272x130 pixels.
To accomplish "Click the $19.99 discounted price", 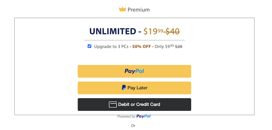I will pos(153,31).
